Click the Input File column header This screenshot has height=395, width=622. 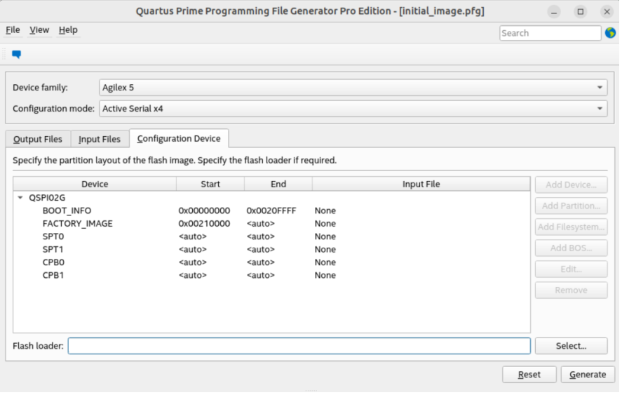point(421,184)
